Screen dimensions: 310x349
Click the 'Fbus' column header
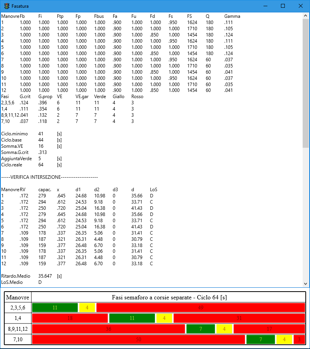99,16
